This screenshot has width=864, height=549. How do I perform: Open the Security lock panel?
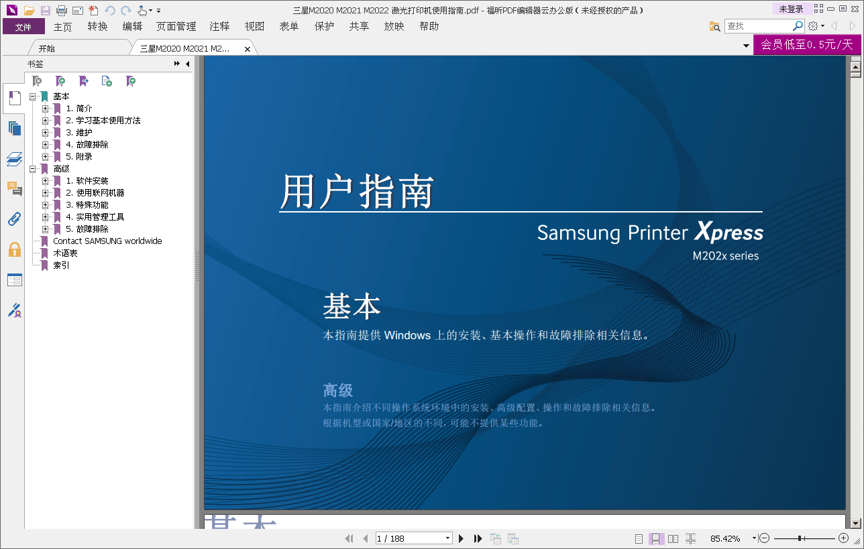14,249
